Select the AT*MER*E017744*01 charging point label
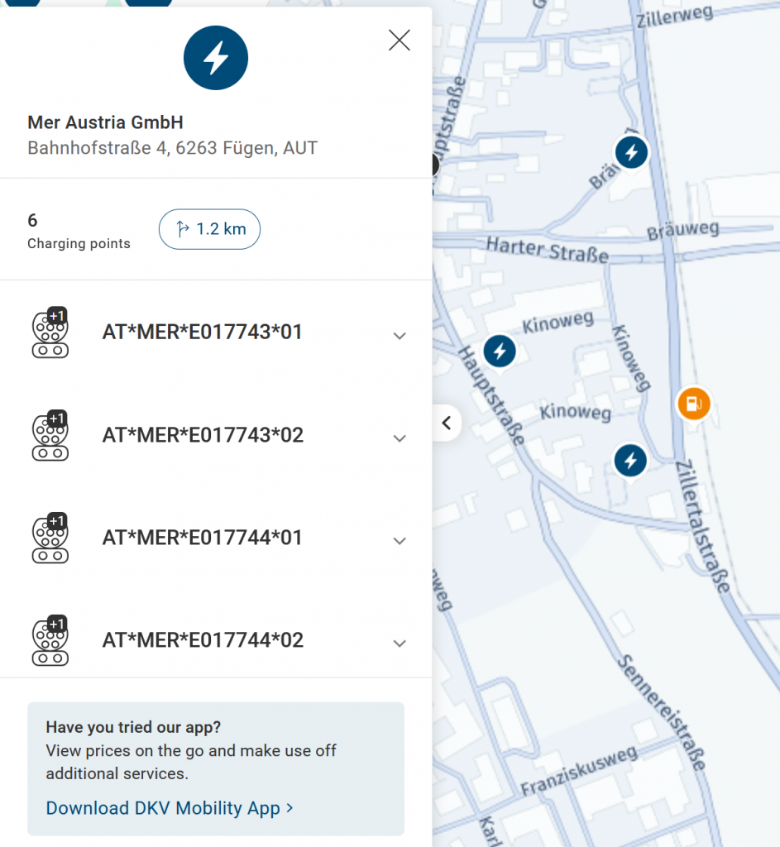Screen dimensions: 780x847 point(203,538)
